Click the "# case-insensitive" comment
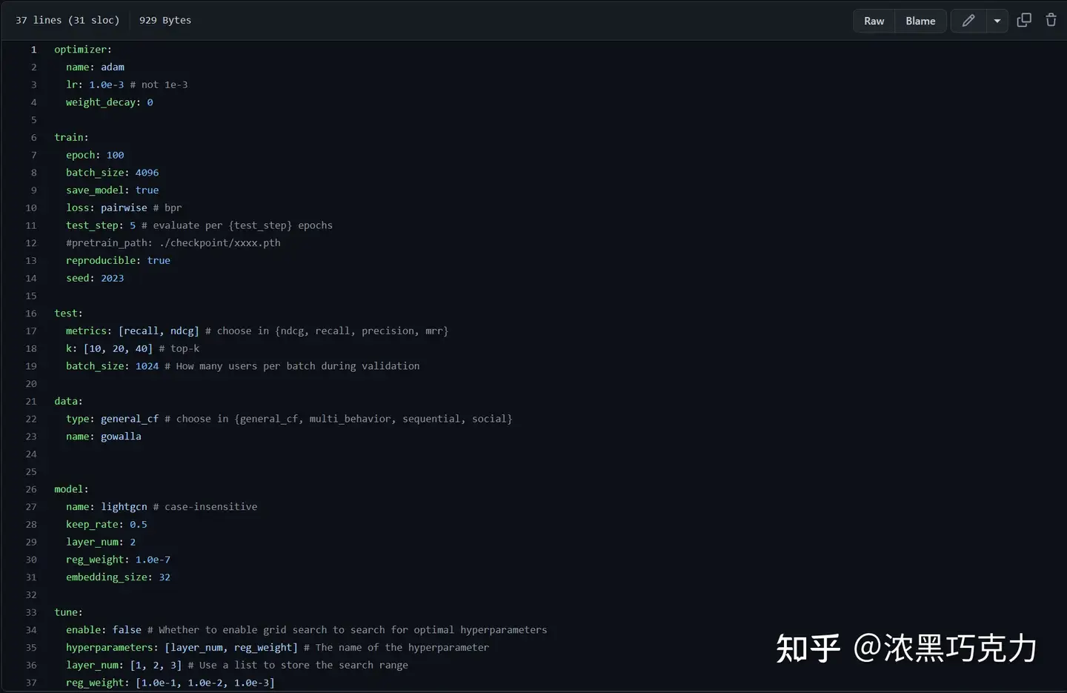This screenshot has width=1067, height=693. pos(206,507)
